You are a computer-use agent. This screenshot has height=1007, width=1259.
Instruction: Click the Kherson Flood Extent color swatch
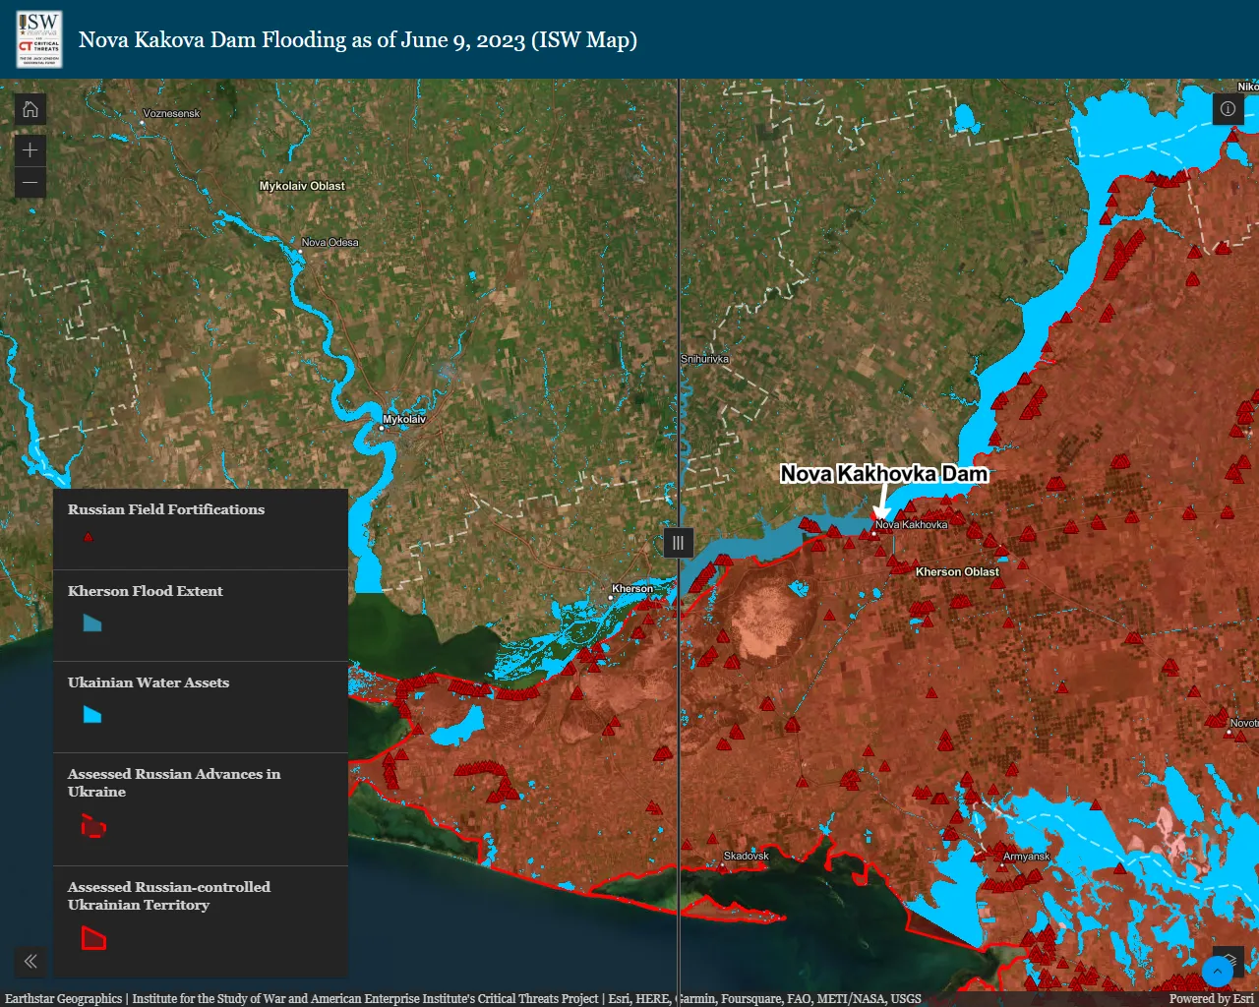tap(92, 622)
